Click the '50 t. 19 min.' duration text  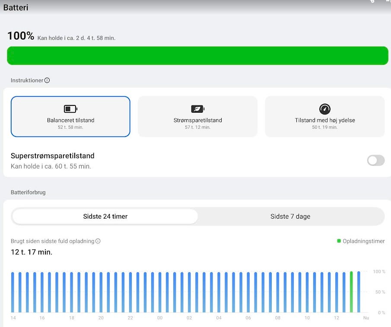tap(324, 127)
